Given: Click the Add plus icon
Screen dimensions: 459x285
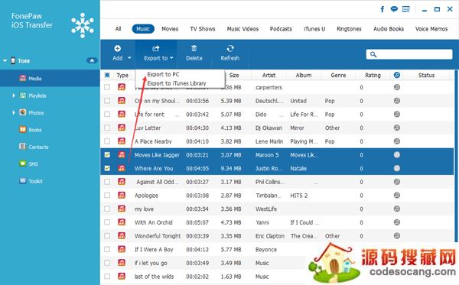Looking at the screenshot, I should click(x=117, y=49).
